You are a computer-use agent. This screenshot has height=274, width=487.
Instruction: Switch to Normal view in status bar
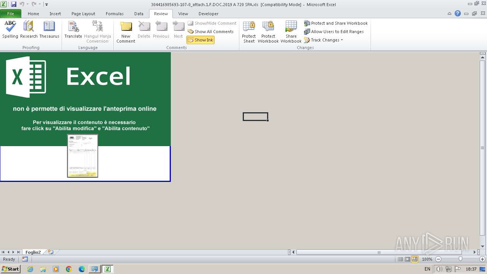[400, 259]
